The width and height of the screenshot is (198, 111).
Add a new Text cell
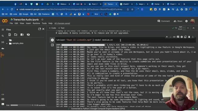coord(61,28)
